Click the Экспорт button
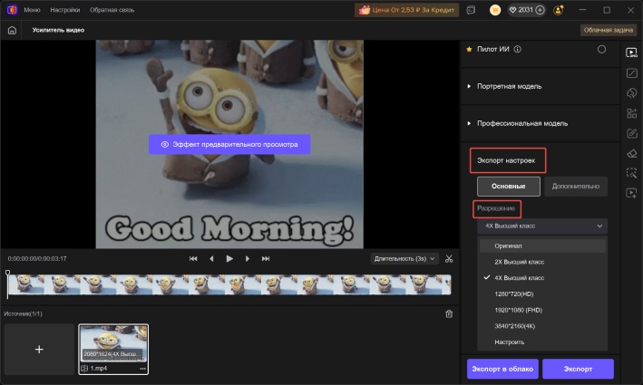643x385 pixels. 578,369
